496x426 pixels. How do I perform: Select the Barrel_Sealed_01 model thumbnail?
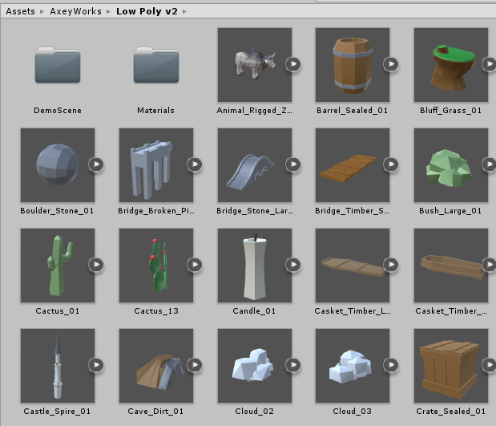pyautogui.click(x=353, y=65)
